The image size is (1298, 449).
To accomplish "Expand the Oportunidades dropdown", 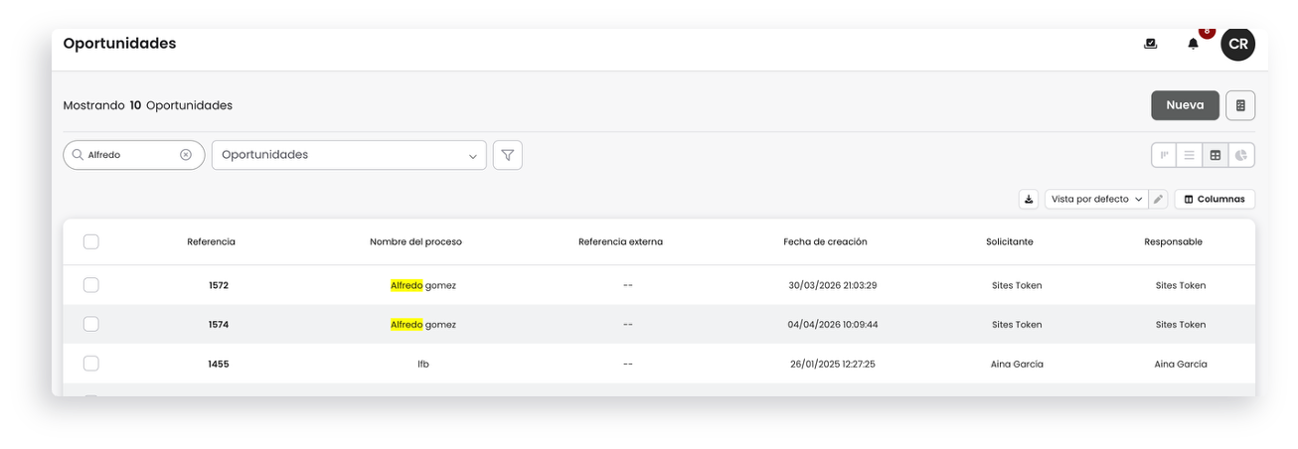I will point(349,155).
